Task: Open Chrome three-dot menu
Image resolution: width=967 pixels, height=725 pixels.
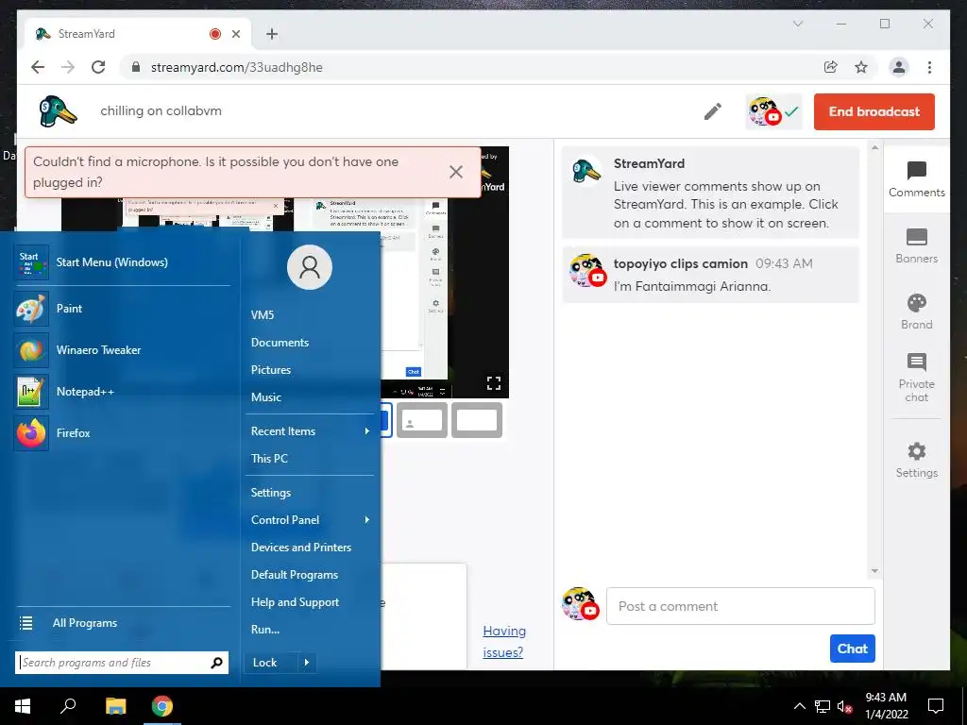Action: coord(929,67)
